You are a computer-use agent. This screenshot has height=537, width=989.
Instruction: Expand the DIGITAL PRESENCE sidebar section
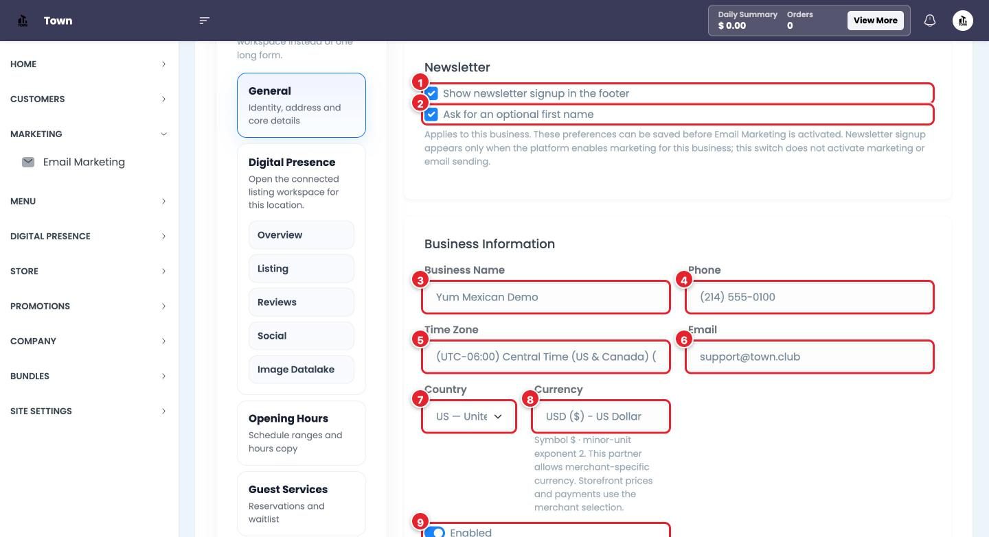(88, 236)
